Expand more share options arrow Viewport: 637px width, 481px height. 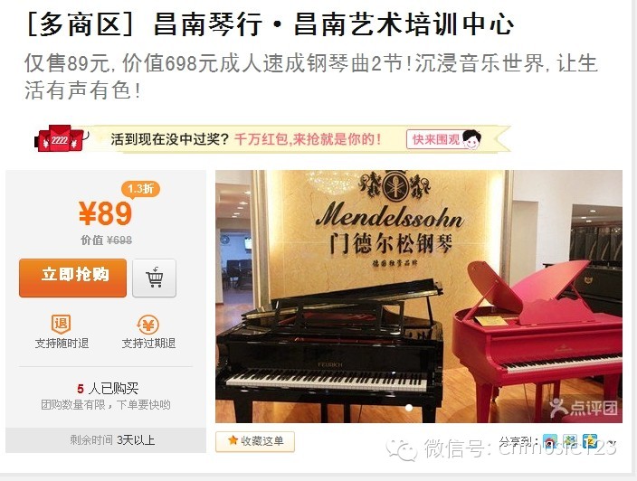tap(611, 442)
